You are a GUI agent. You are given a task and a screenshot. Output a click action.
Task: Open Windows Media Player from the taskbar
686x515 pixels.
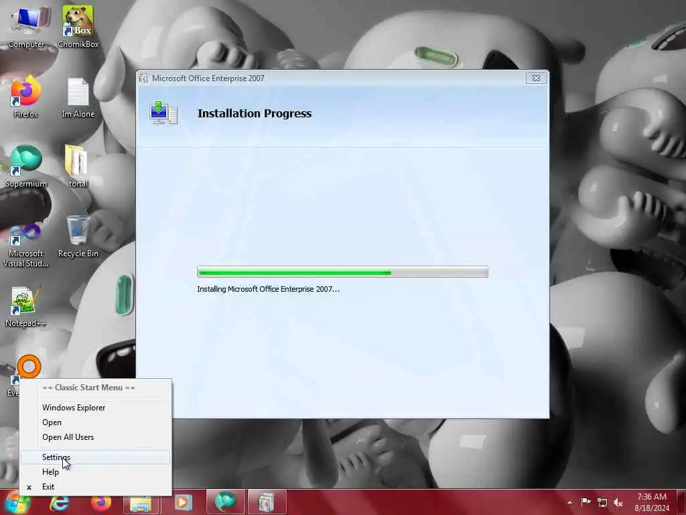[x=183, y=503]
